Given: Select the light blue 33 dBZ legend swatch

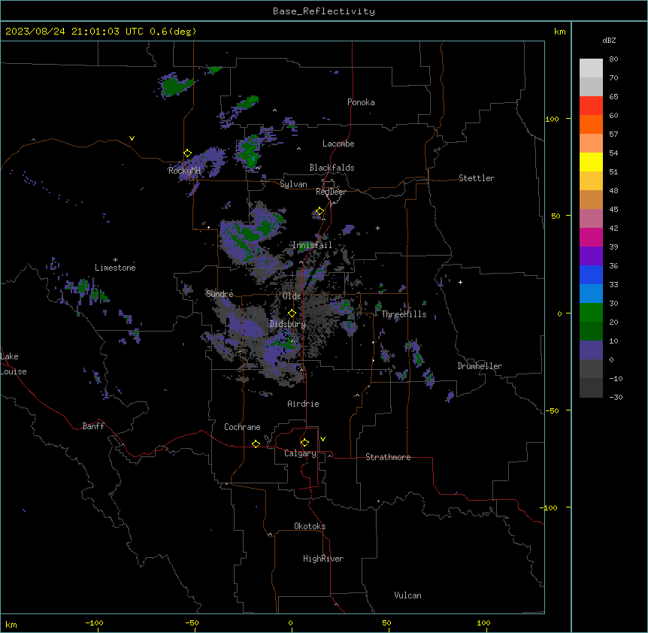Looking at the screenshot, I should 591,293.
